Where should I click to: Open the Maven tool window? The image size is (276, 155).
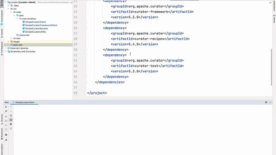[x=274, y=19]
